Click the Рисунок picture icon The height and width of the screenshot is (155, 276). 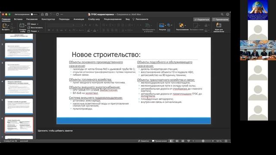161,25
